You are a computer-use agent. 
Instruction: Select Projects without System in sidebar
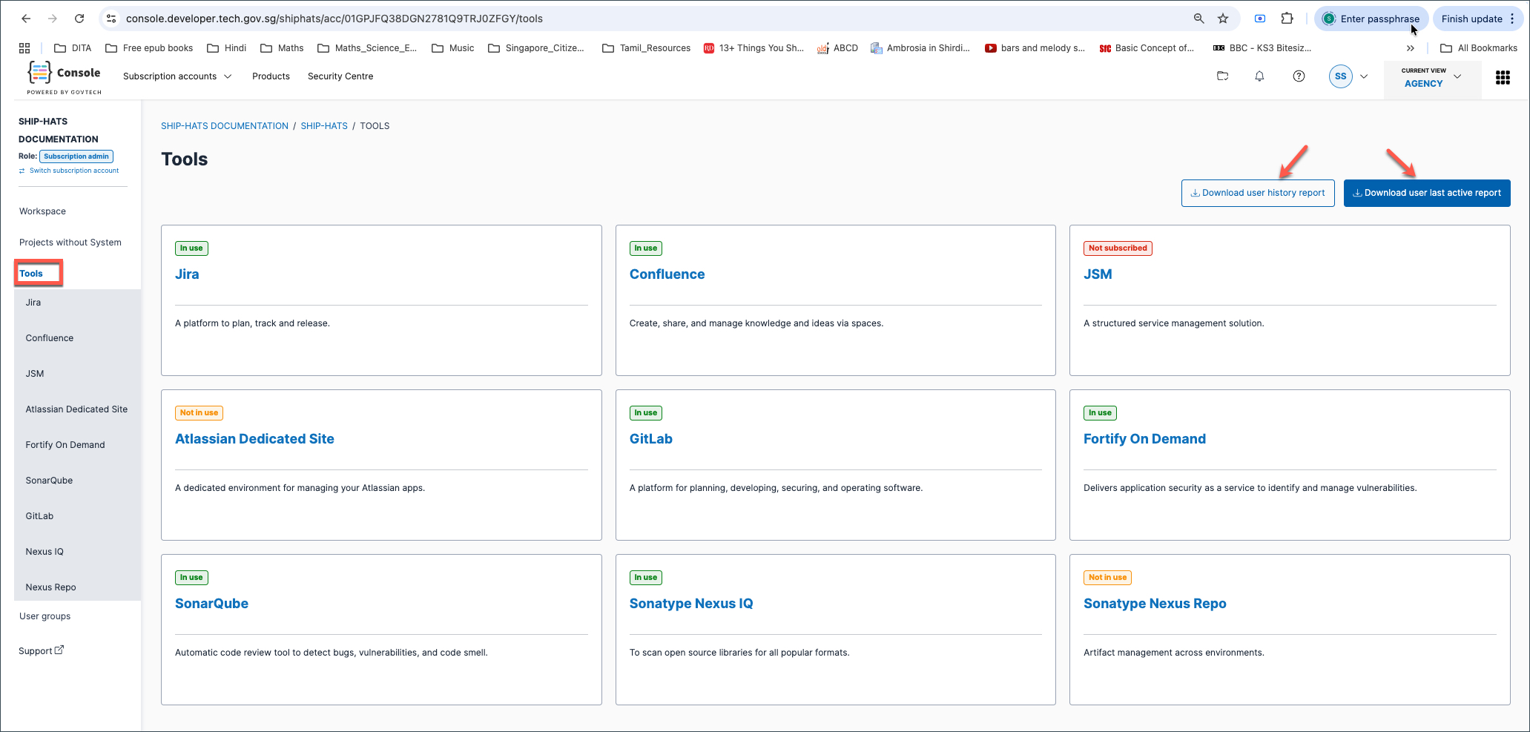(70, 243)
